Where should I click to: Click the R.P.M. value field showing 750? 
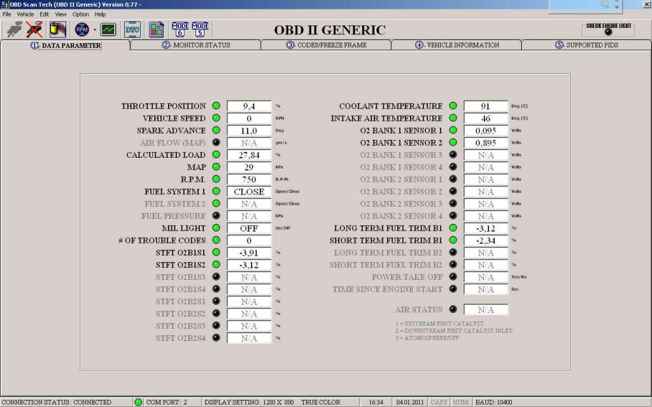[x=249, y=179]
